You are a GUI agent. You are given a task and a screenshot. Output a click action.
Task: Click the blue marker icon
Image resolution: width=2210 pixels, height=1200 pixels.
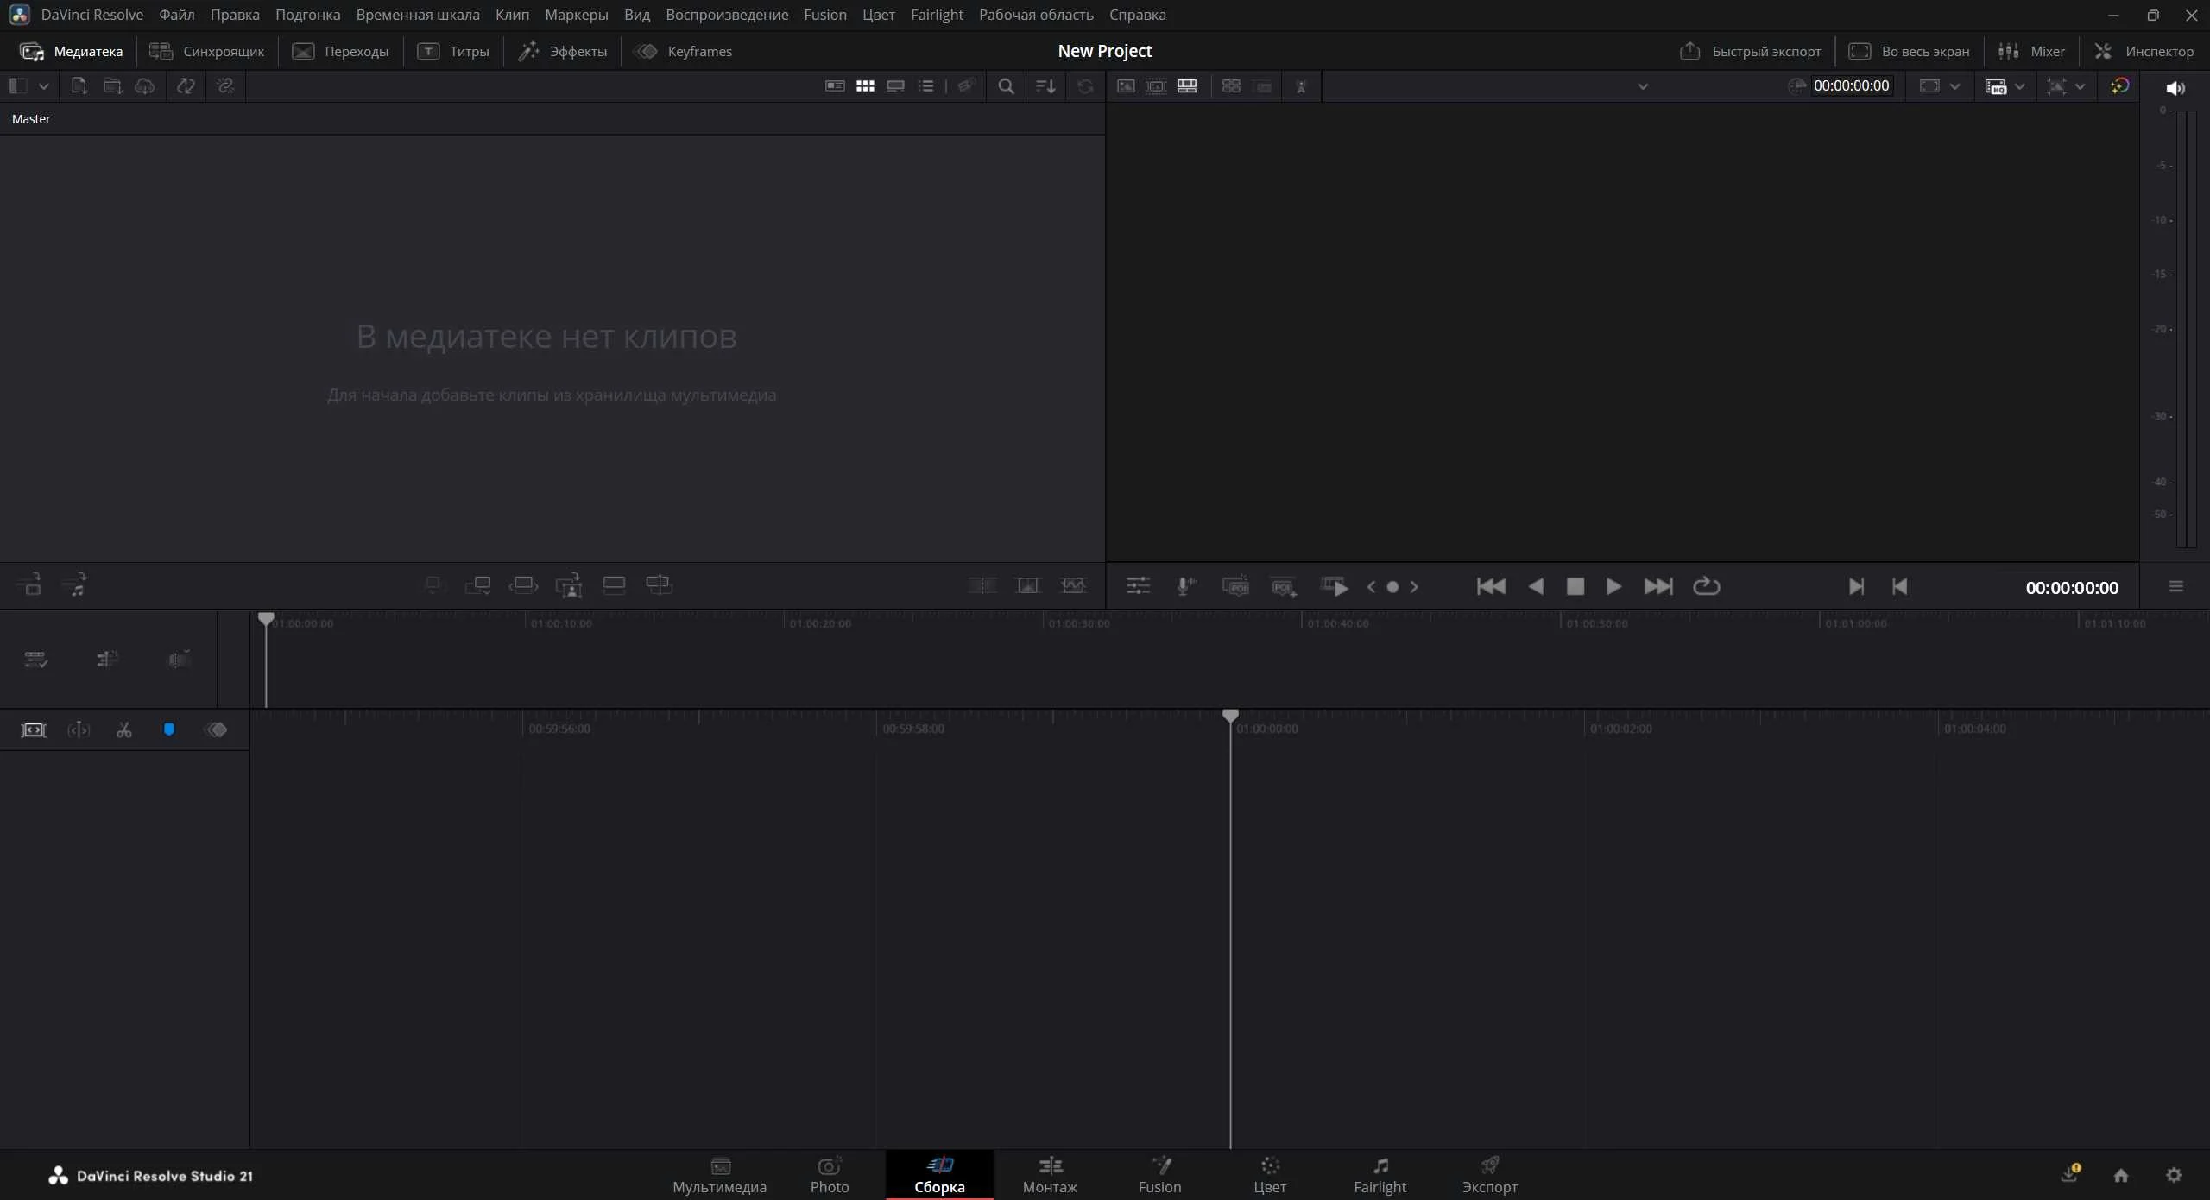[x=169, y=730]
